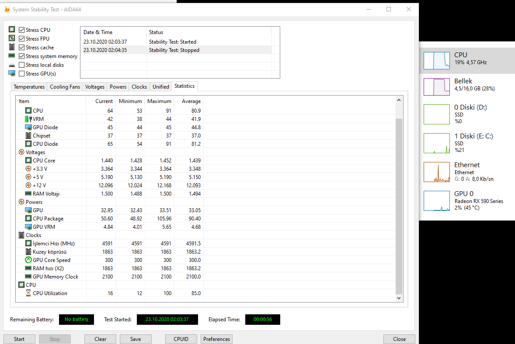Click the +12 V lightning icon
This screenshot has width=515, height=344.
(x=28, y=185)
